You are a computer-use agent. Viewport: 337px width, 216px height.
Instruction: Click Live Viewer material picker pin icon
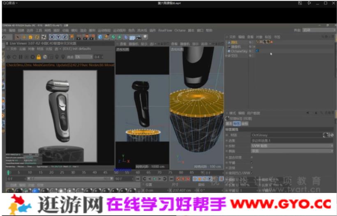click(63, 57)
